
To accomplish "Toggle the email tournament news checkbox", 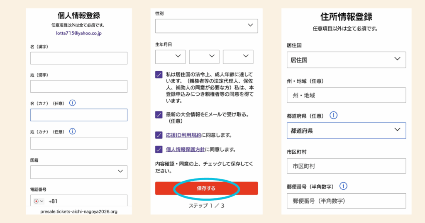I will click(159, 115).
